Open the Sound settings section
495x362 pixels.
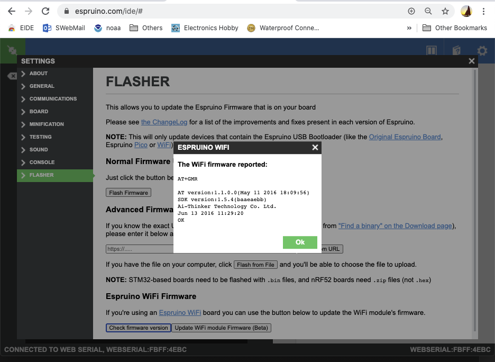(x=55, y=149)
